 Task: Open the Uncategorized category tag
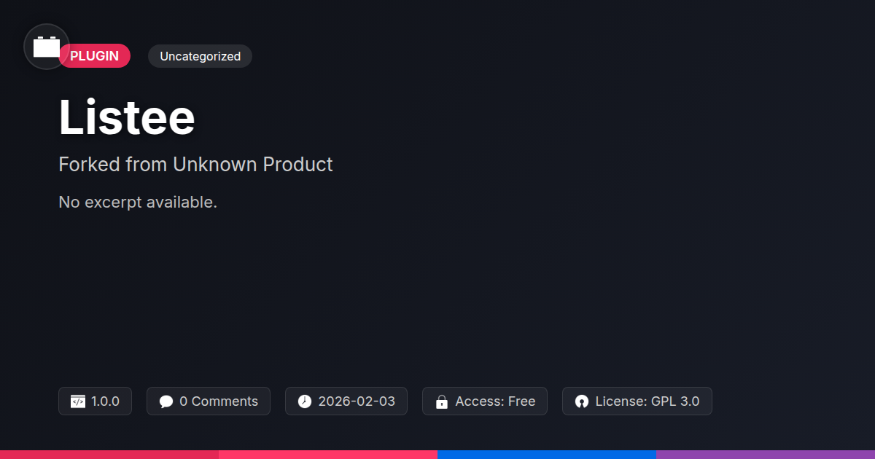pyautogui.click(x=200, y=56)
